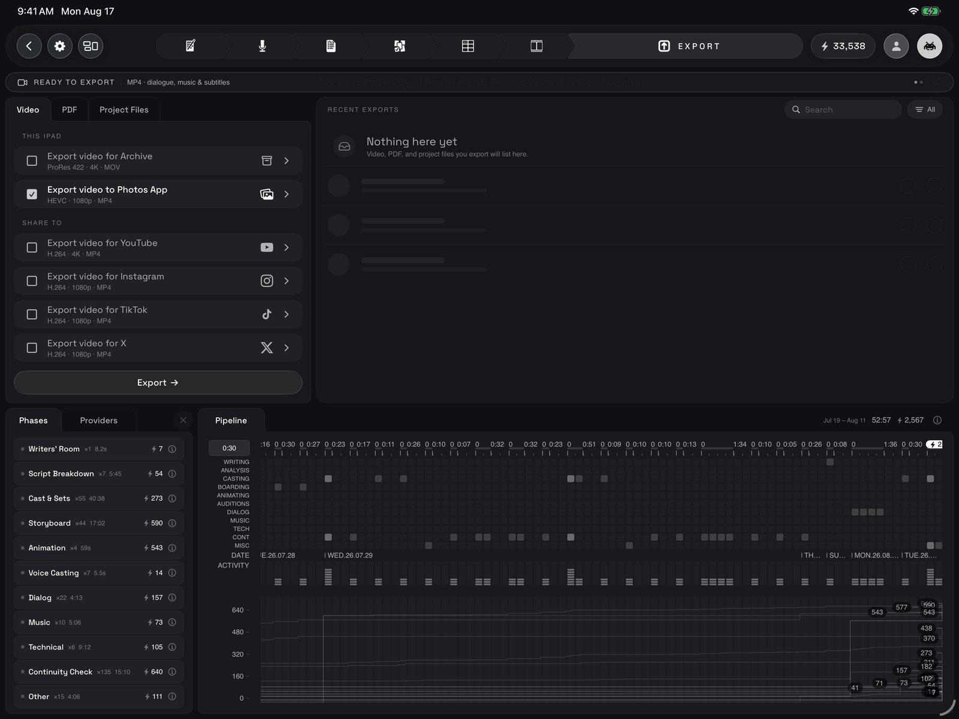Click the Recent Exports search field

click(x=843, y=110)
